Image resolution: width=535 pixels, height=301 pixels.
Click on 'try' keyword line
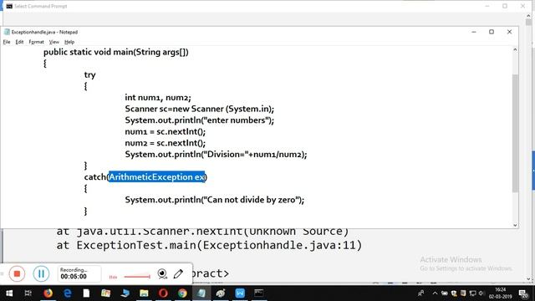point(89,75)
